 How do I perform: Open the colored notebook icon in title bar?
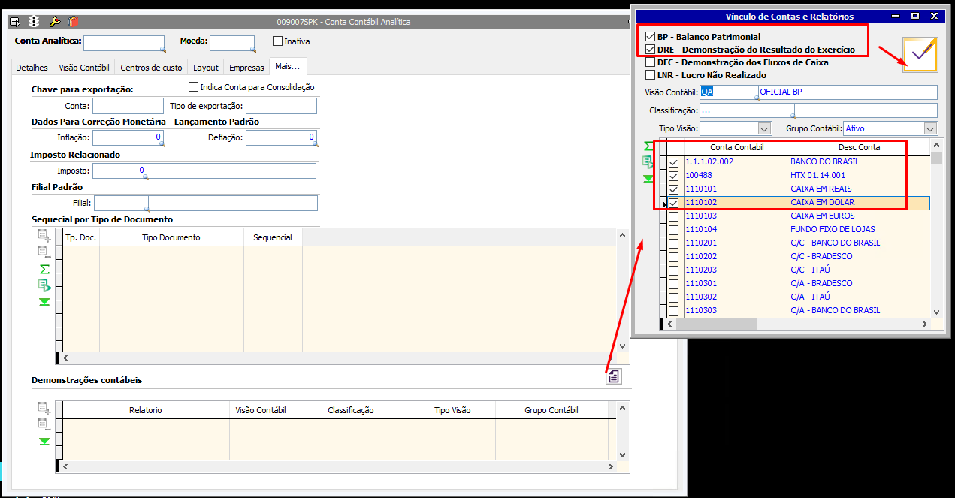pyautogui.click(x=72, y=22)
